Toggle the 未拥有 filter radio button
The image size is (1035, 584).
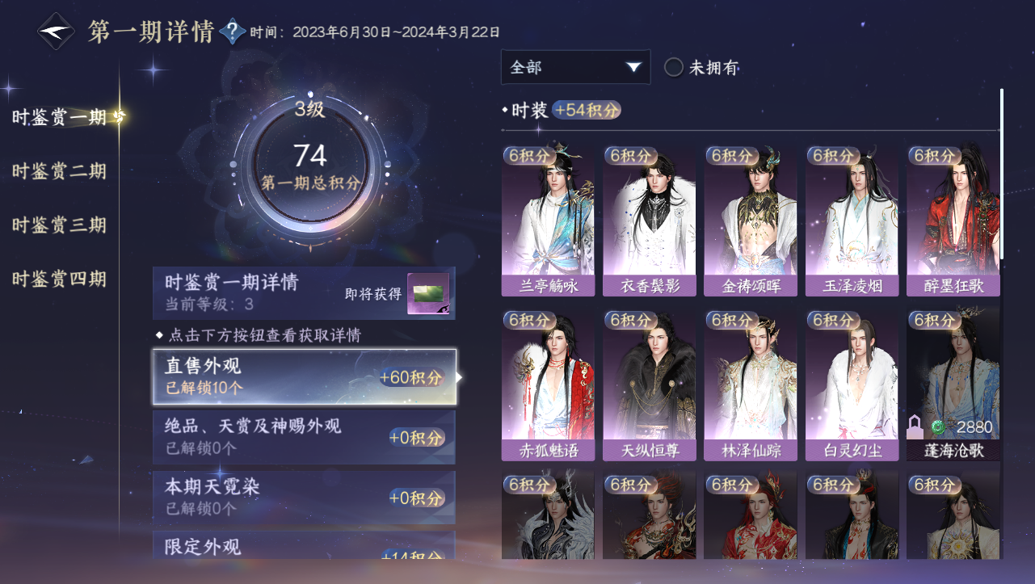674,68
